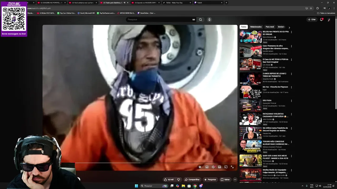Enter fullscreen mode in video player

coord(232,167)
